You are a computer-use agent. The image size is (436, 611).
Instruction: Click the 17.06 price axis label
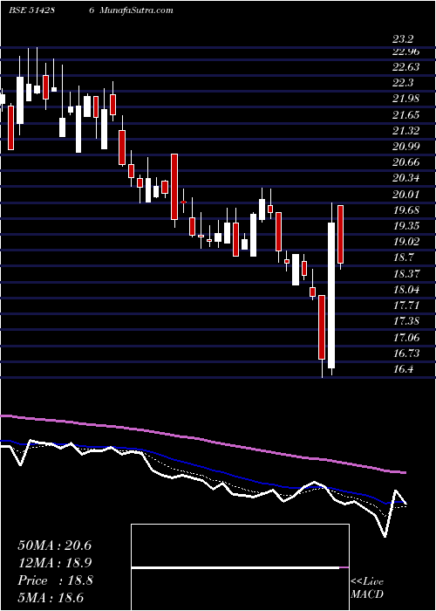(405, 338)
